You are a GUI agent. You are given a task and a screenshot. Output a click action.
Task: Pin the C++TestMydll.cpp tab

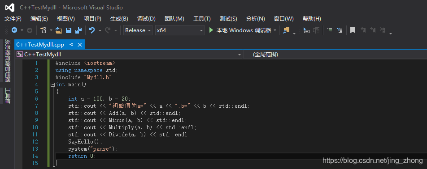coord(72,45)
